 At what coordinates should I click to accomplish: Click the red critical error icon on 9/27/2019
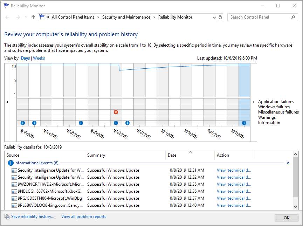(116, 112)
